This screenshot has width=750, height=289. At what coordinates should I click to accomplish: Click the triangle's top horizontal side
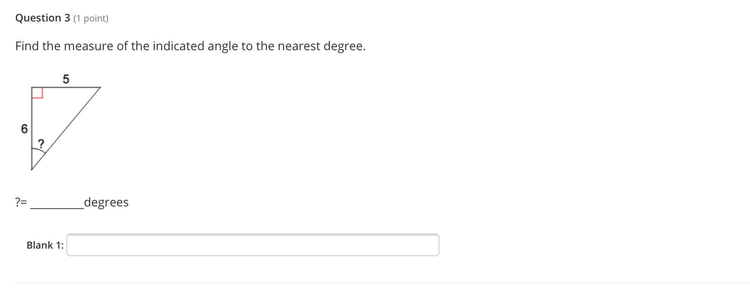pyautogui.click(x=66, y=87)
